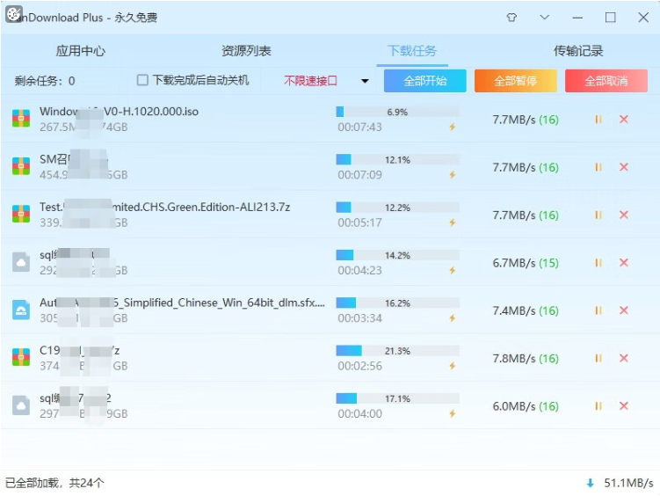The image size is (660, 496).
Task: Pause the Simplified_Chinese_Win_64bit download
Action: 598,310
